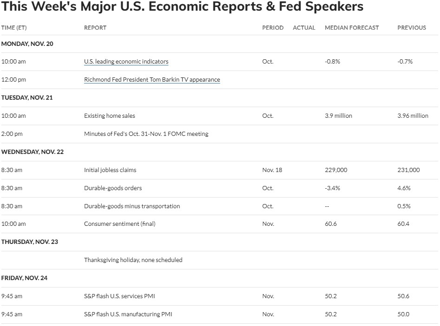The height and width of the screenshot is (326, 440).
Task: Select the Existing home sales row
Action: [x=219, y=115]
